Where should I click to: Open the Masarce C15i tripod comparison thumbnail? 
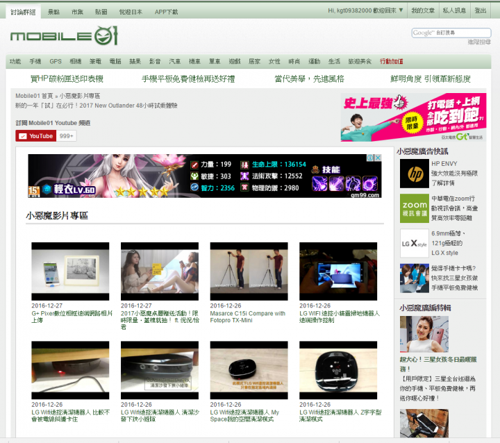pyautogui.click(x=249, y=271)
